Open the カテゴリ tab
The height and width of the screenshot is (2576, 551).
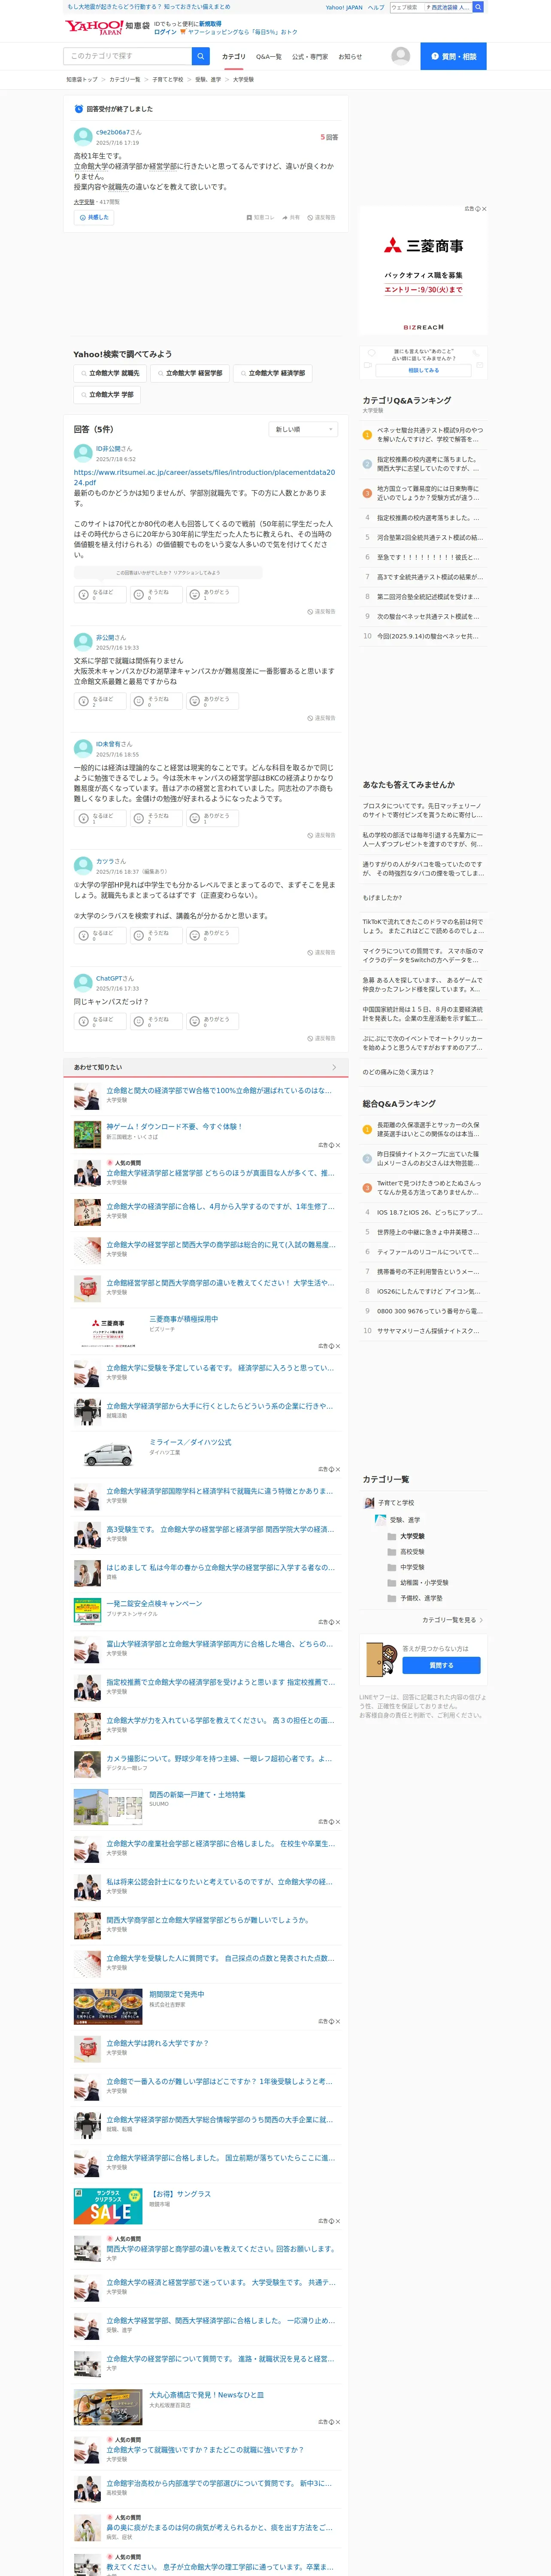pos(233,57)
